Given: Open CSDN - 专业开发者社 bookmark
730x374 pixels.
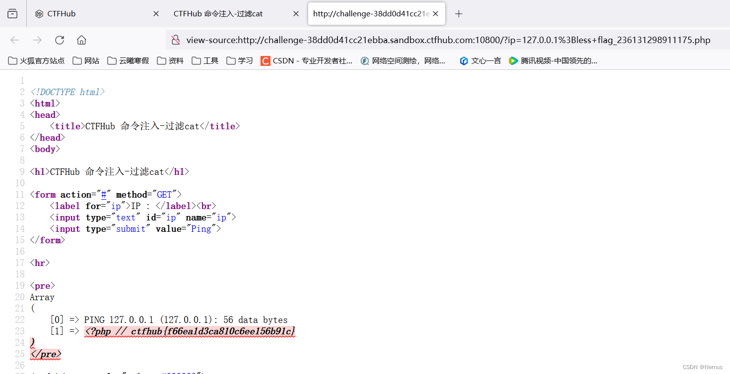Looking at the screenshot, I should (x=307, y=61).
